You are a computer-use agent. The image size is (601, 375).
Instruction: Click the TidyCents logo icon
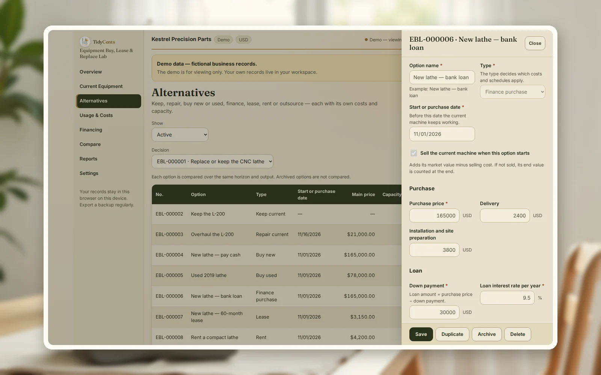coord(85,42)
